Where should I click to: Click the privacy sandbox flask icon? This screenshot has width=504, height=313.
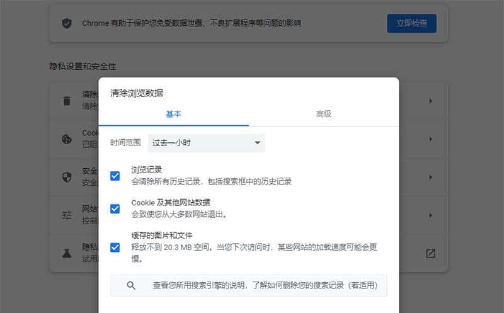click(67, 253)
